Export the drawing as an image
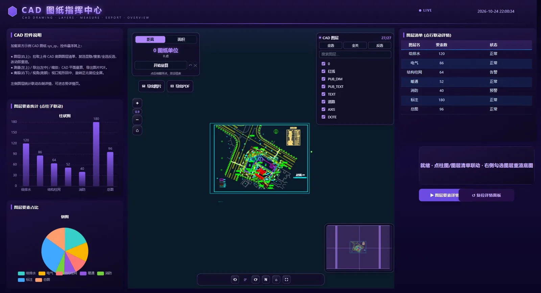The width and height of the screenshot is (541, 293). click(x=151, y=86)
